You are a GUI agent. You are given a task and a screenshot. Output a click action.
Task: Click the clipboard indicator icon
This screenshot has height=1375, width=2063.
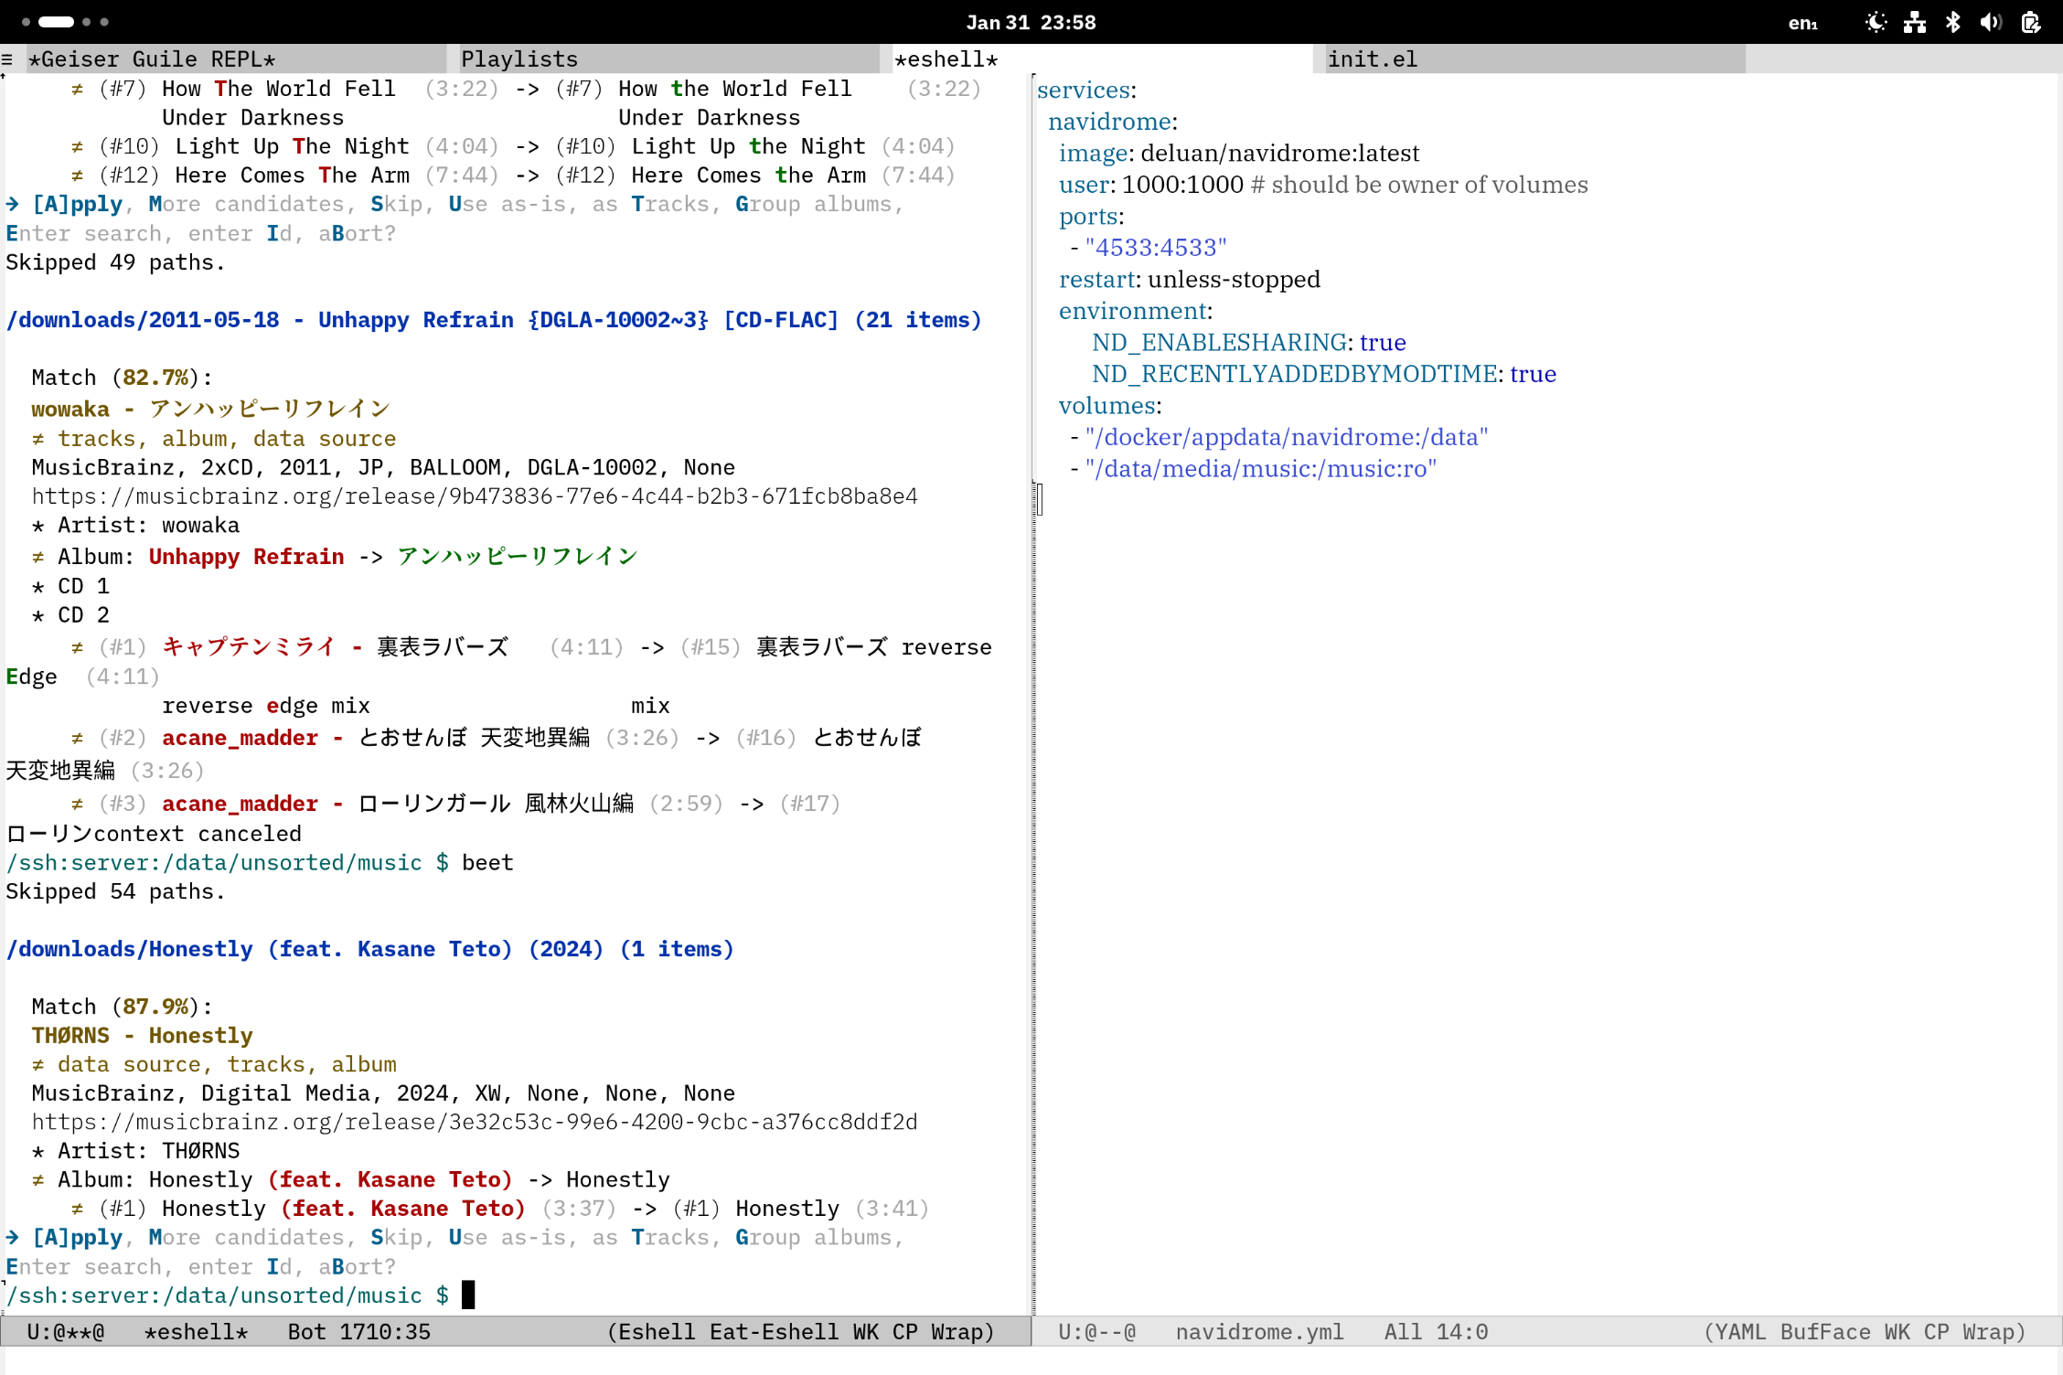click(x=2030, y=22)
